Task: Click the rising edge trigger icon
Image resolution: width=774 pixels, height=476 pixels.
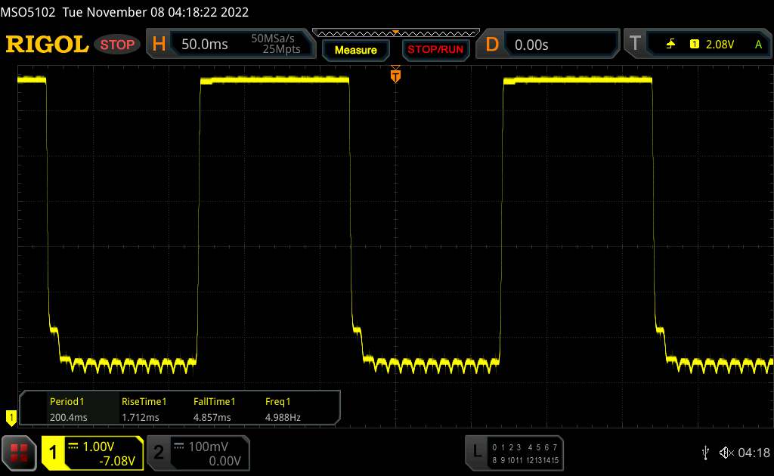Action: [670, 45]
